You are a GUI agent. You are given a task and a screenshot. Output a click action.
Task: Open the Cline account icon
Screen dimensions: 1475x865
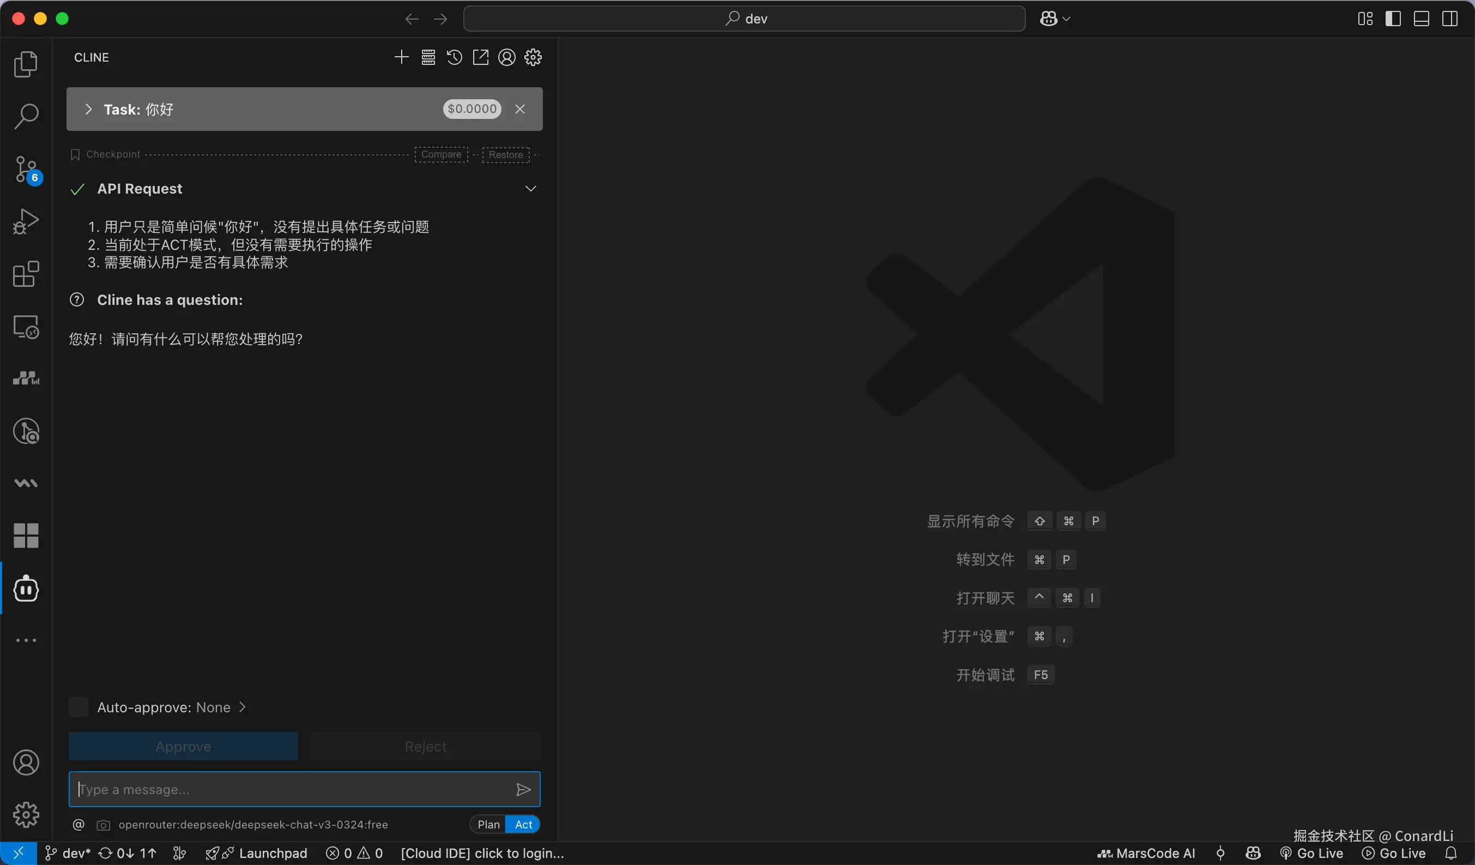coord(507,57)
